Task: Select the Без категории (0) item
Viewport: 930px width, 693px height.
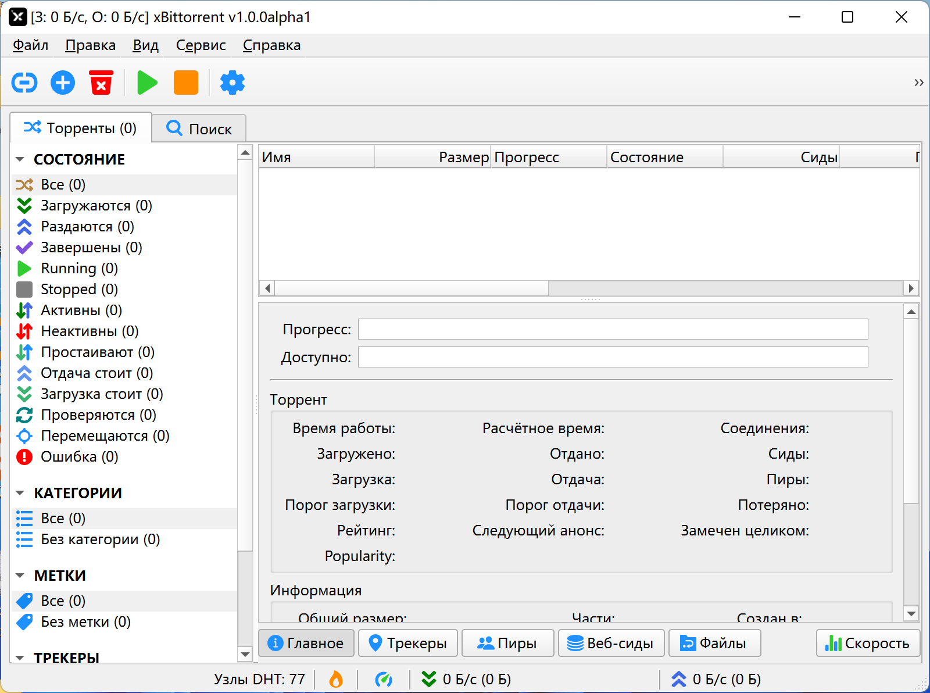Action: coord(124,540)
